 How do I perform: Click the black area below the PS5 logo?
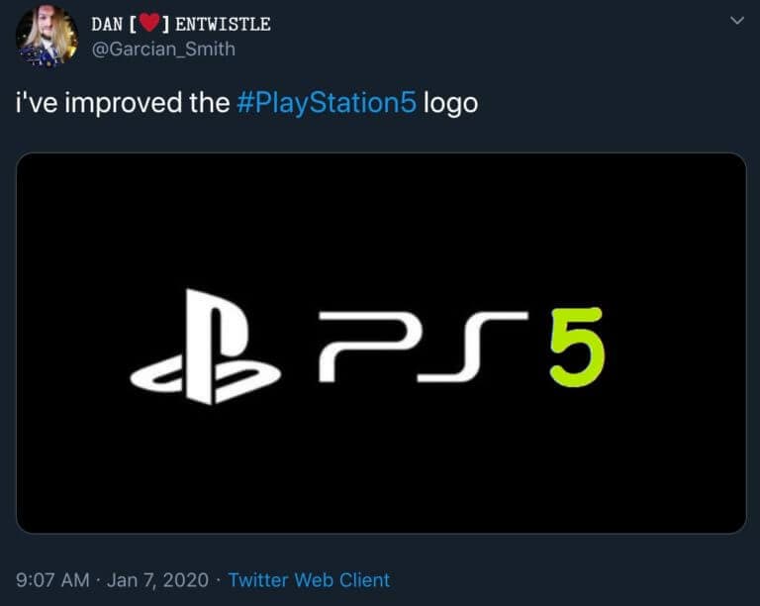click(381, 467)
